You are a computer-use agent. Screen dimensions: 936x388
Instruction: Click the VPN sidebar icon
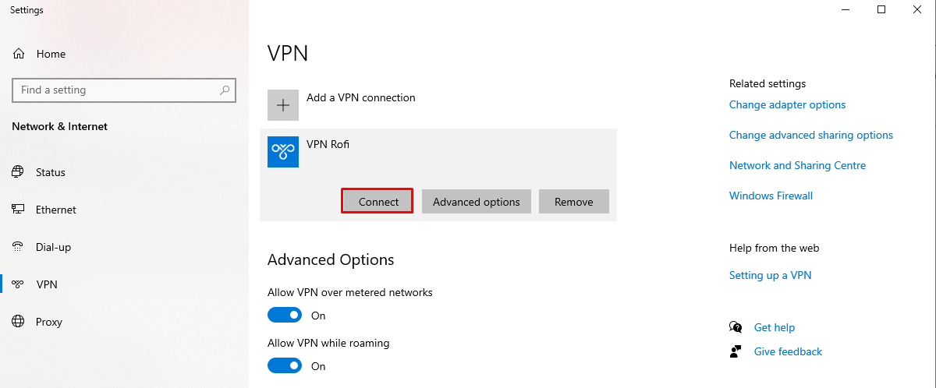(18, 284)
